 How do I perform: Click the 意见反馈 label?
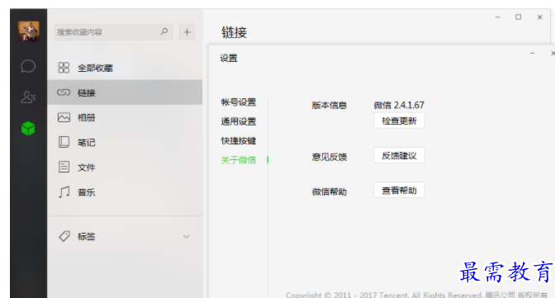coord(330,157)
